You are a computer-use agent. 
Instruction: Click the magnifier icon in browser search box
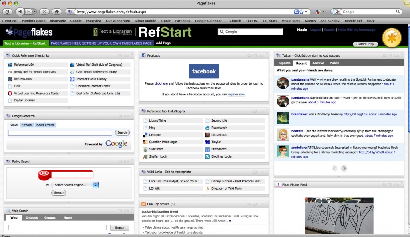[x=398, y=12]
